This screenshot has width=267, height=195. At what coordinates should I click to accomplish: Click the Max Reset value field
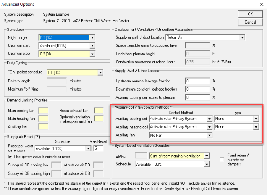[x=98, y=148]
